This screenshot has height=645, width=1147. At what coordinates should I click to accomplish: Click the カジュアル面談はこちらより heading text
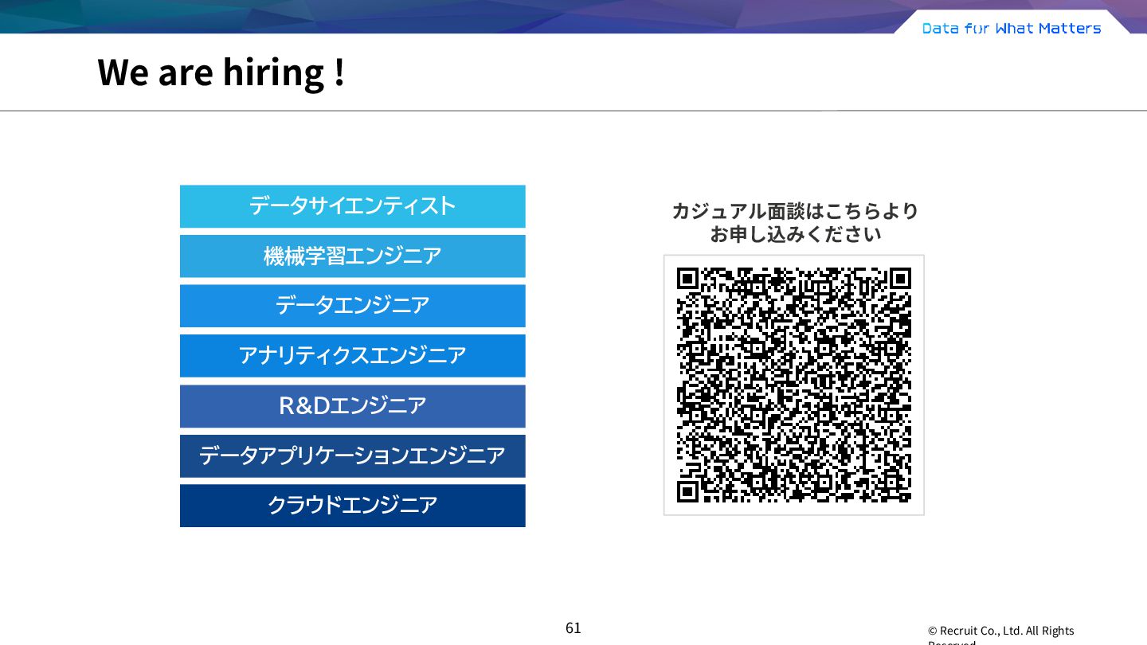pos(795,211)
